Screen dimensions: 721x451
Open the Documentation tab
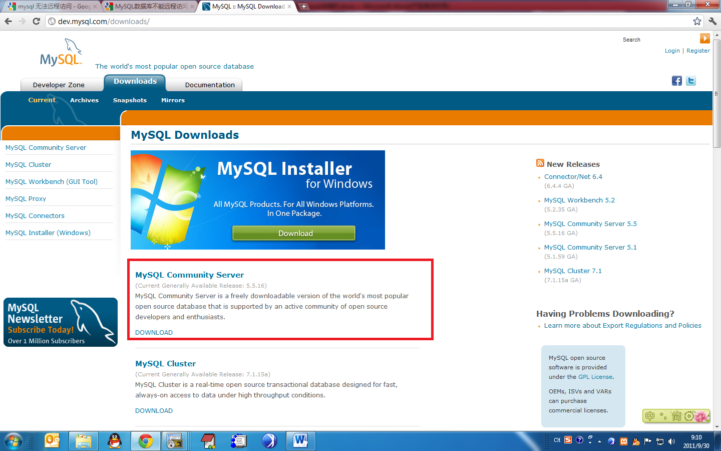click(210, 85)
